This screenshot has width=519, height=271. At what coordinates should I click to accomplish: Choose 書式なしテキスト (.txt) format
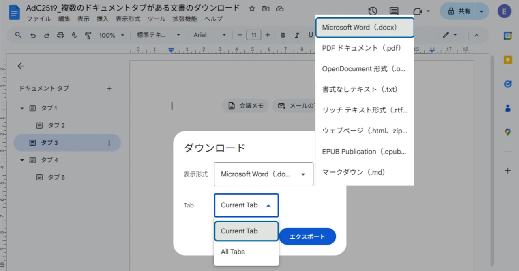pyautogui.click(x=365, y=89)
